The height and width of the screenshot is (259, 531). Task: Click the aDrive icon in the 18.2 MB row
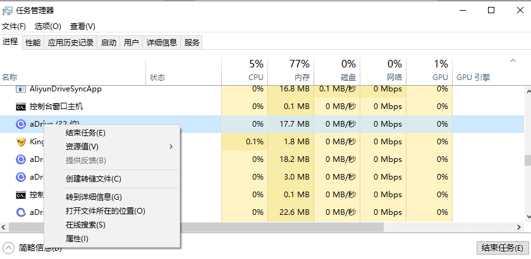click(20, 159)
